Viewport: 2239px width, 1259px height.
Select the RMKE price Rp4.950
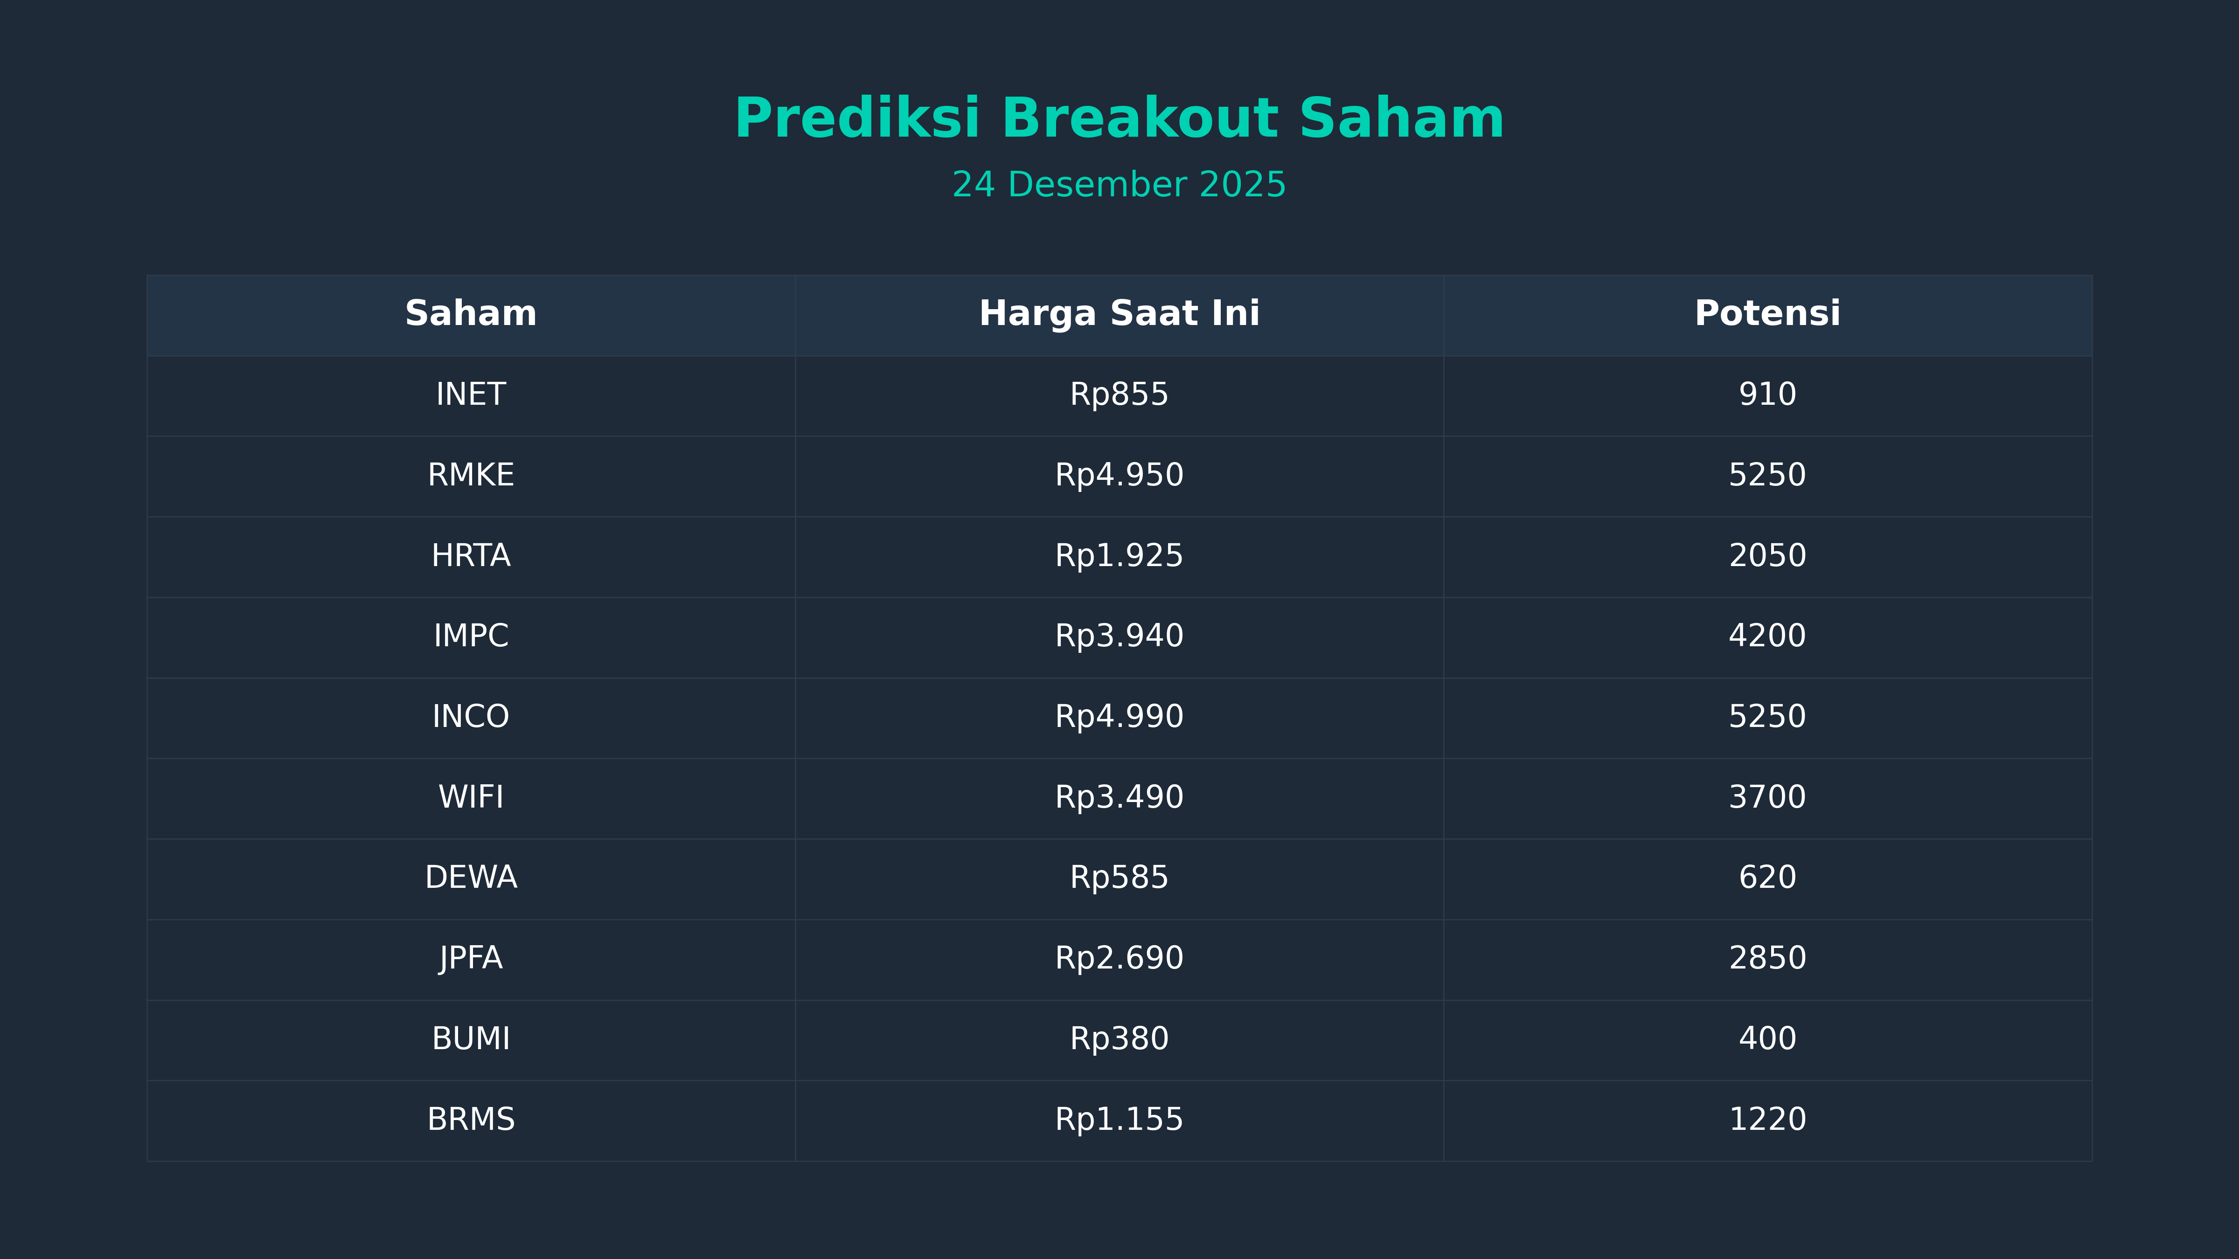1119,475
